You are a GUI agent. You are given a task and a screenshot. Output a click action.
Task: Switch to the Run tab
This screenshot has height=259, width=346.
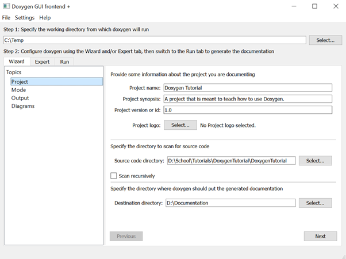coord(64,61)
